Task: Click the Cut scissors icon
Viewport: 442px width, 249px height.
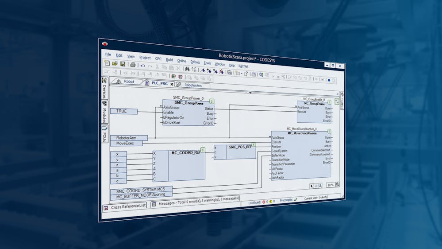Action: (x=158, y=66)
